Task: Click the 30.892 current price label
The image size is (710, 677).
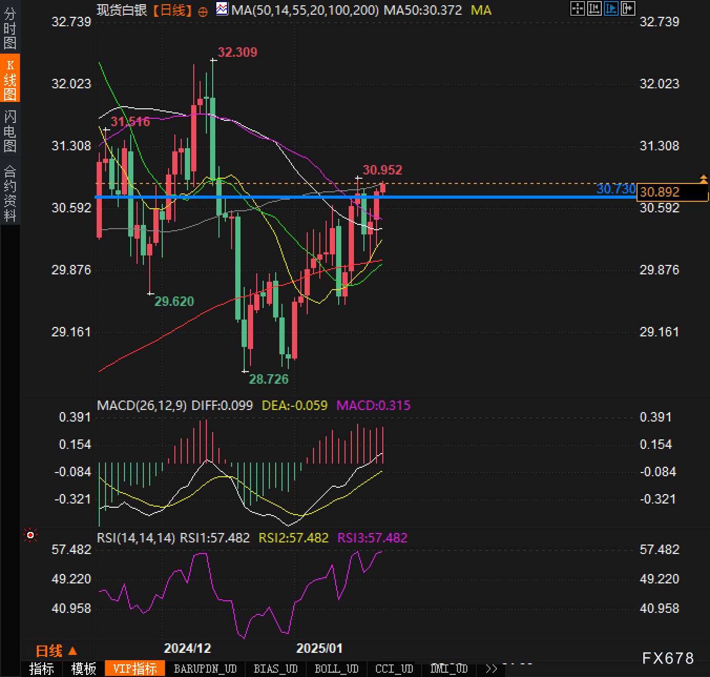Action: (x=672, y=192)
